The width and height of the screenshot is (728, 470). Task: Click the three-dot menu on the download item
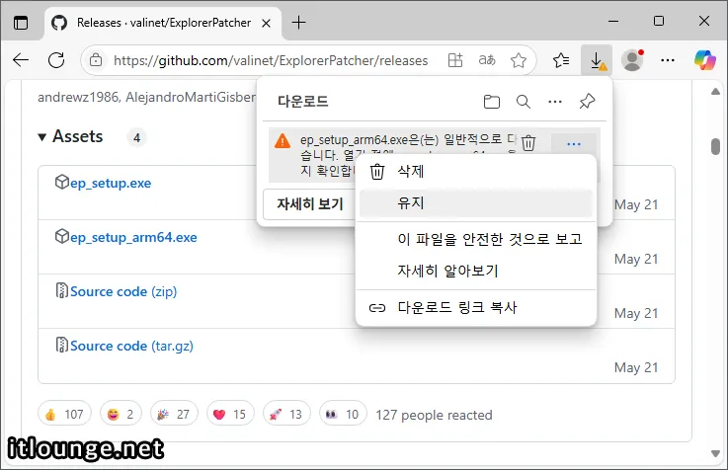[574, 144]
